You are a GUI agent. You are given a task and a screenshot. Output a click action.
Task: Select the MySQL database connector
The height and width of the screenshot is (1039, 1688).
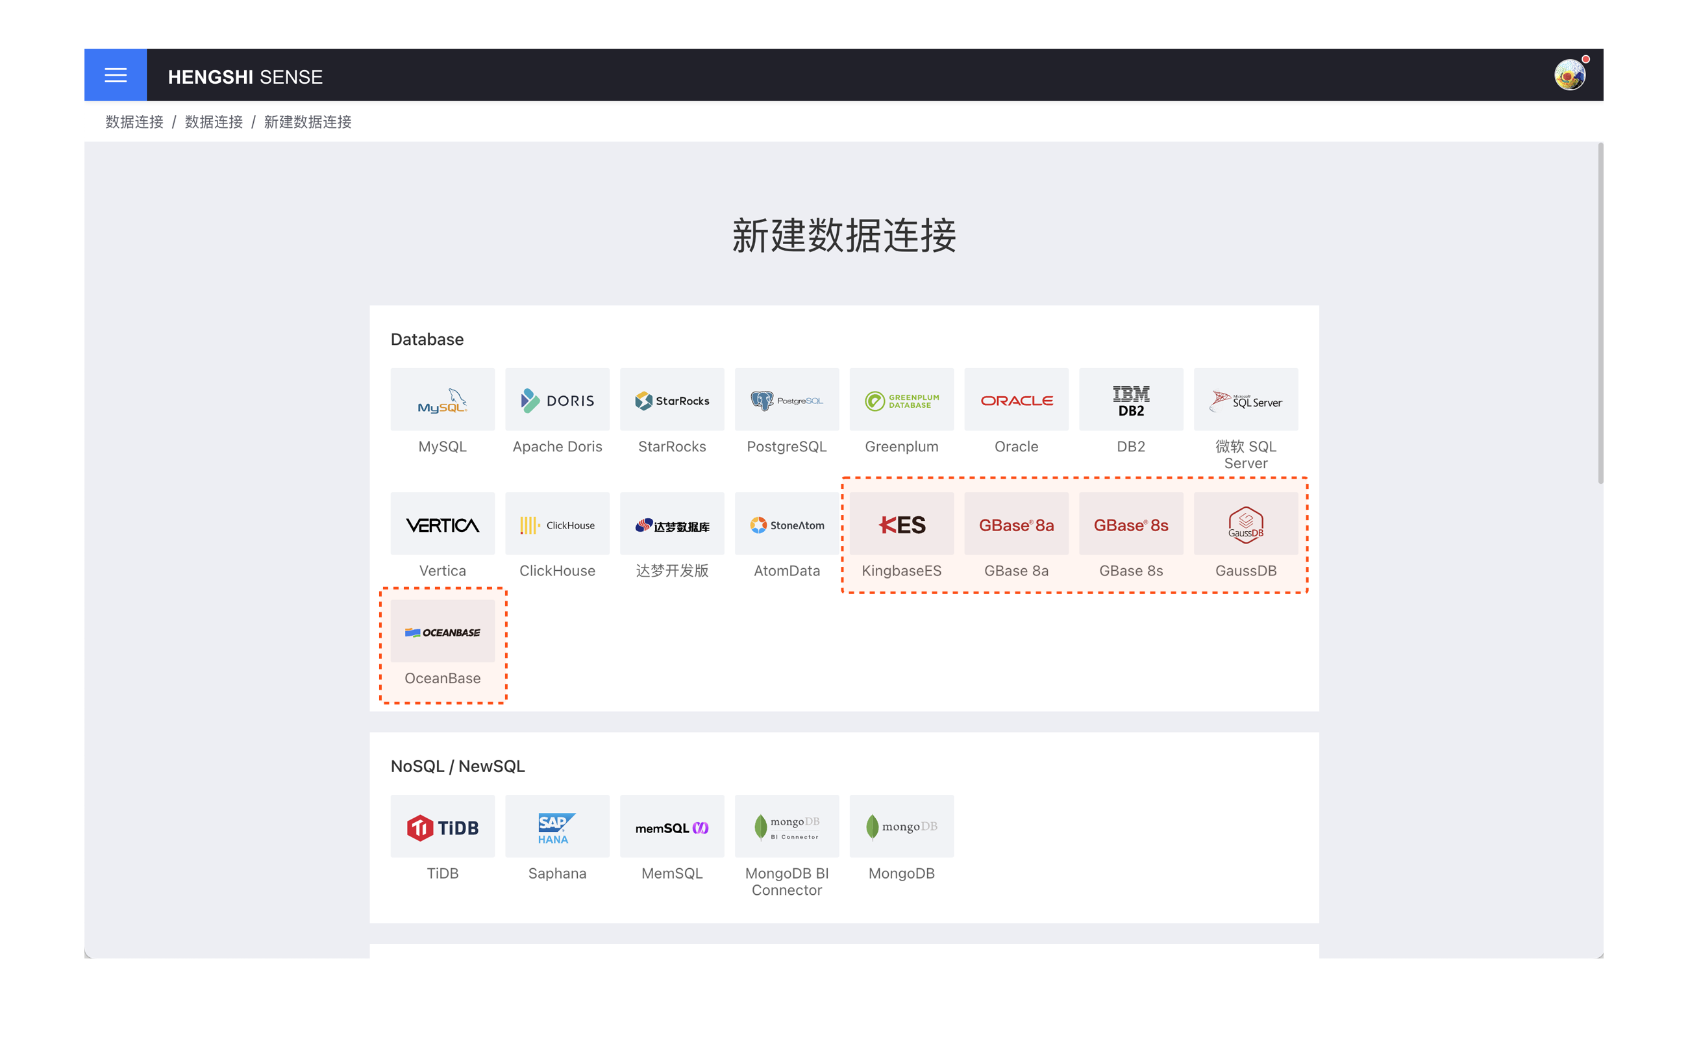click(442, 399)
